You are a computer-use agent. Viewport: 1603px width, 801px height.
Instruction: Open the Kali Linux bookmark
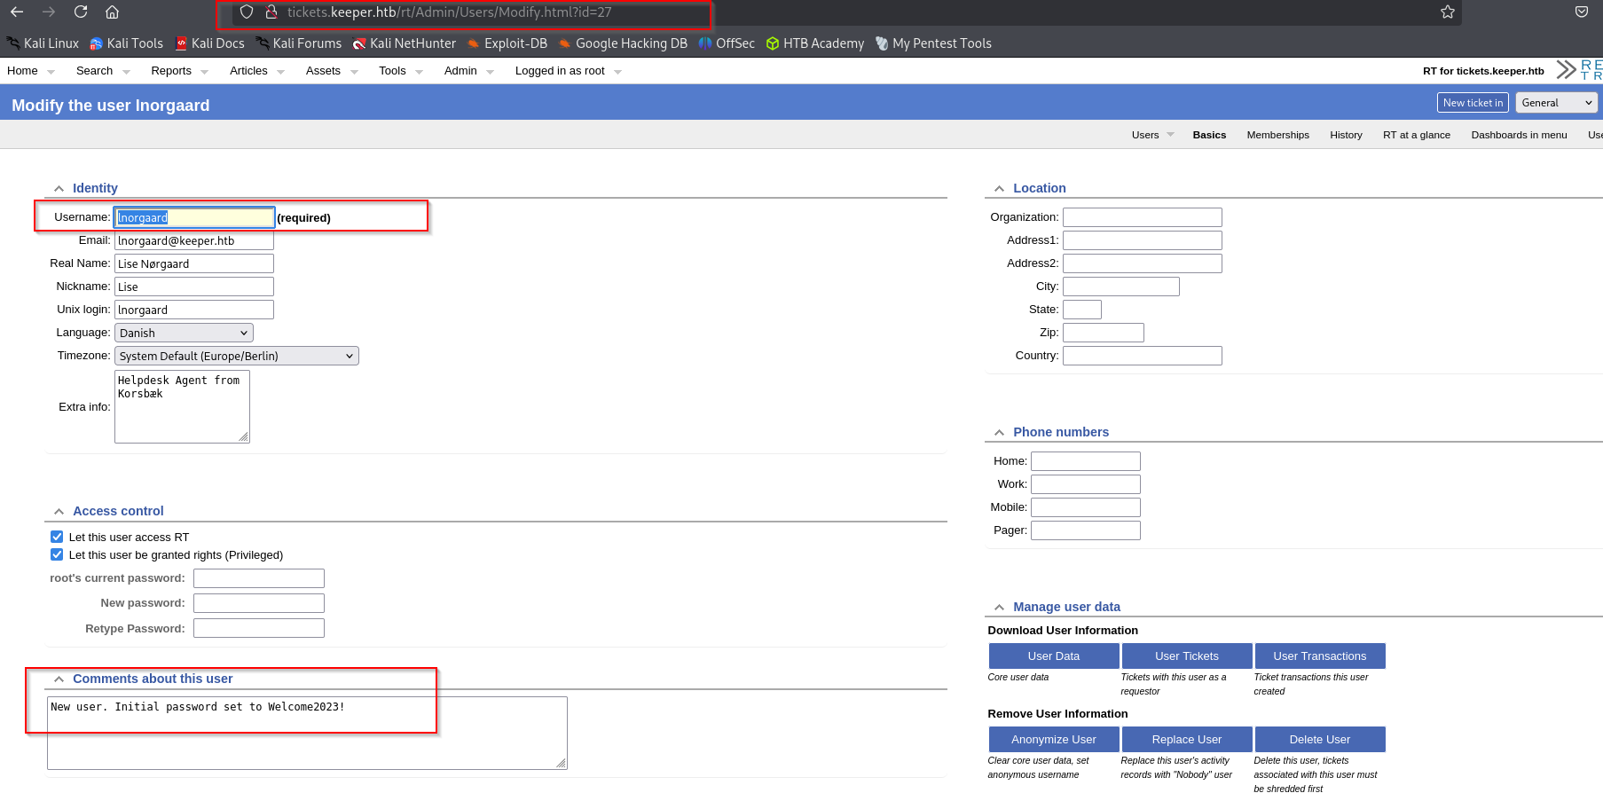[x=43, y=43]
